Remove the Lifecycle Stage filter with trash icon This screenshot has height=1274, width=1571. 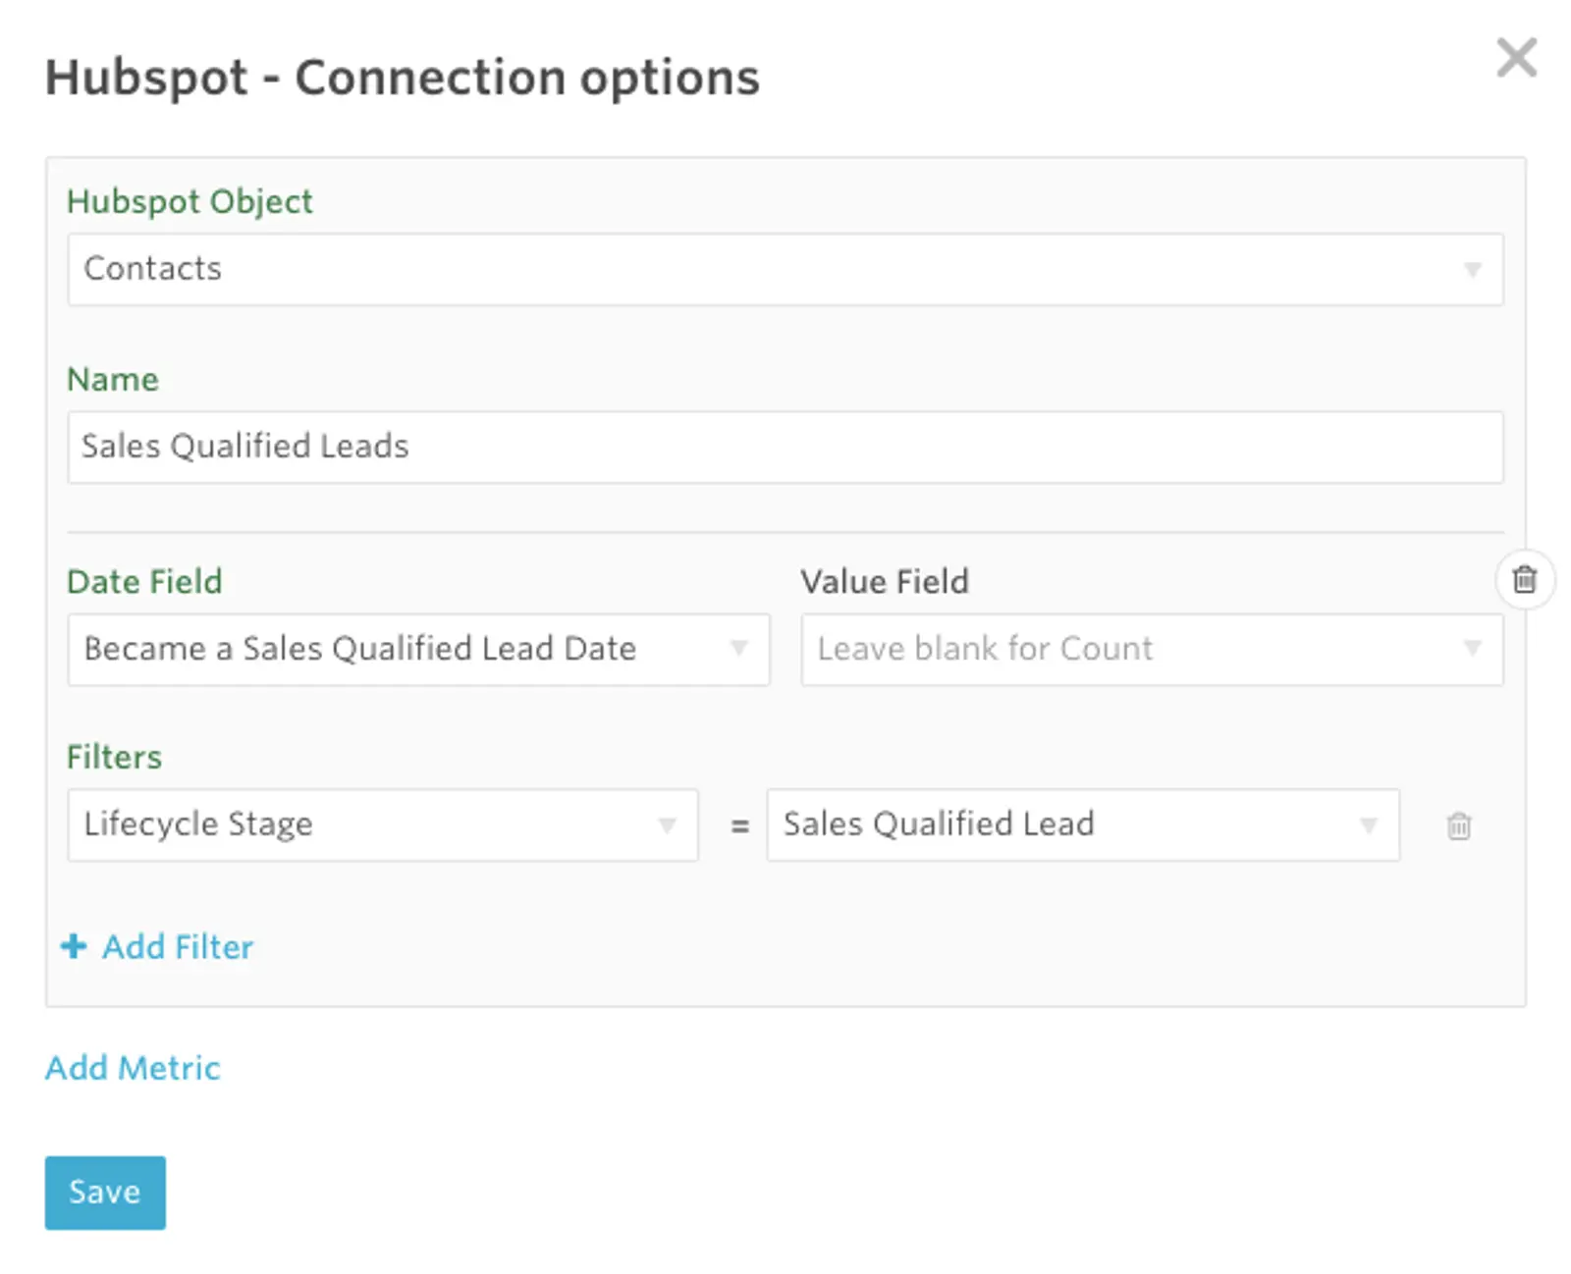point(1460,826)
